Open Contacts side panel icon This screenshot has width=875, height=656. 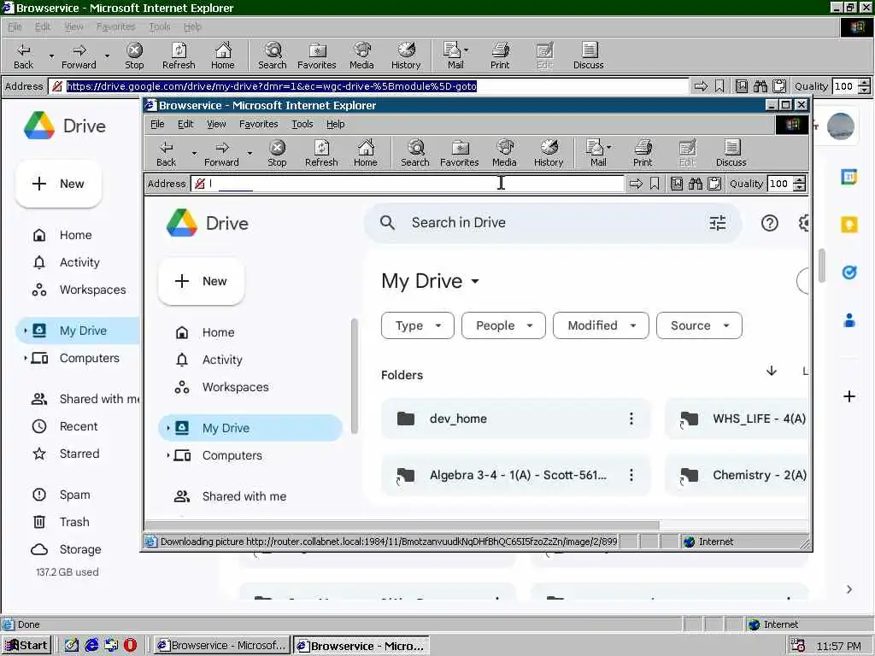pos(849,320)
